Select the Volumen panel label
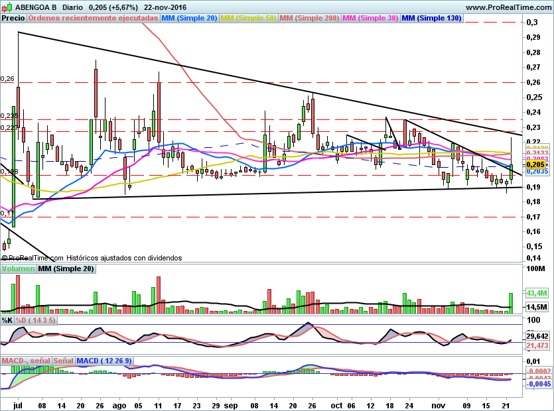This screenshot has height=411, width=554. click(x=18, y=268)
